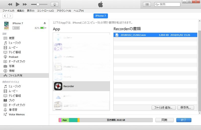
Task: Click the 同期 sync button
Action: coord(165,120)
